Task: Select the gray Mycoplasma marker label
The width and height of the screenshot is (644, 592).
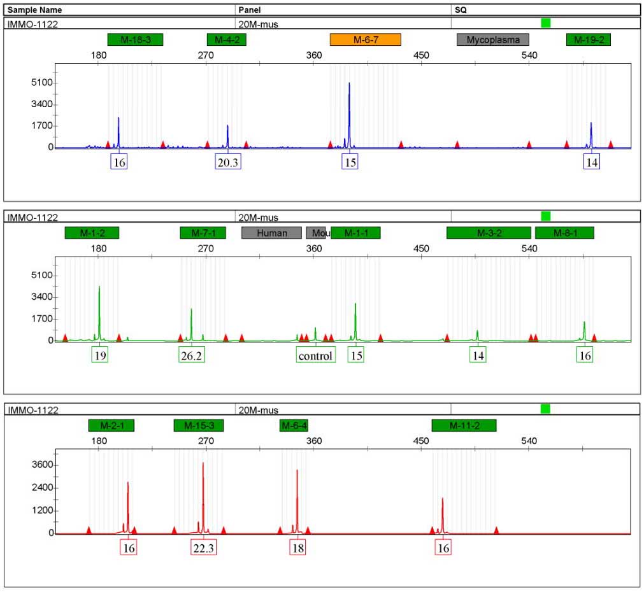Action: tap(493, 40)
